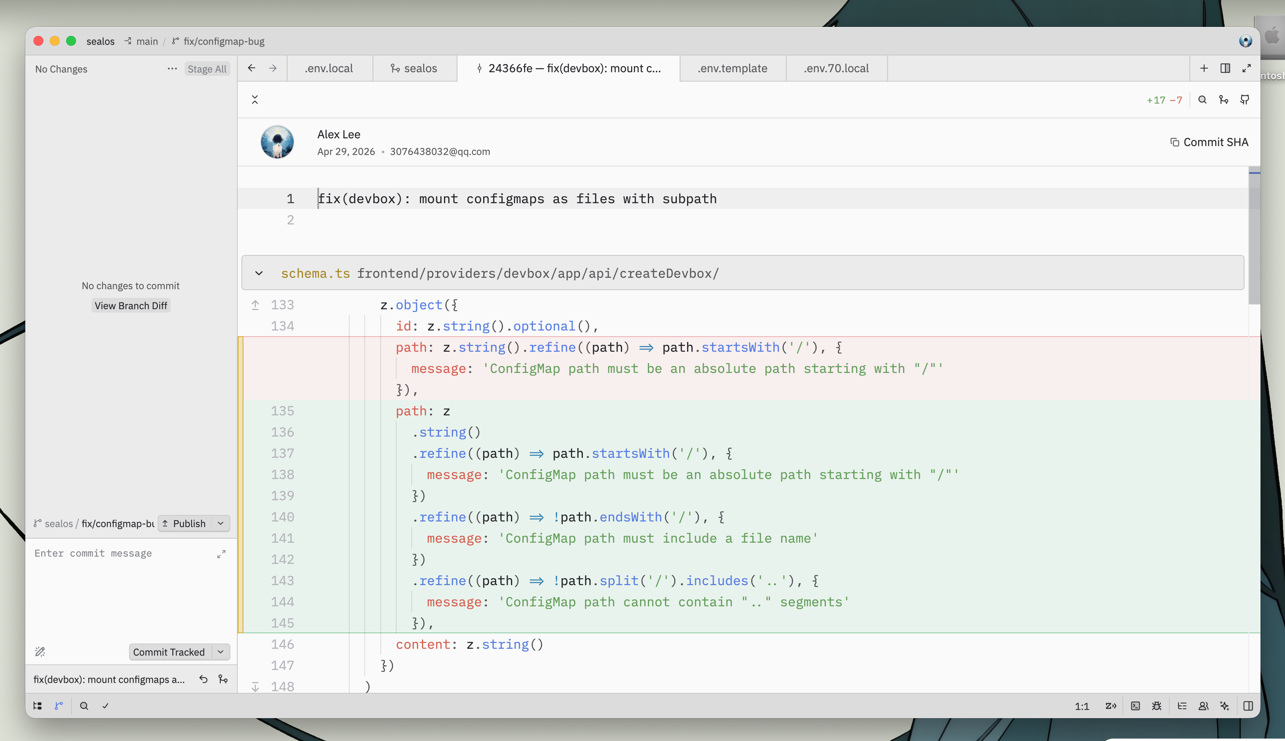Open project search from the status bar
Viewport: 1285px width, 741px height.
(84, 706)
